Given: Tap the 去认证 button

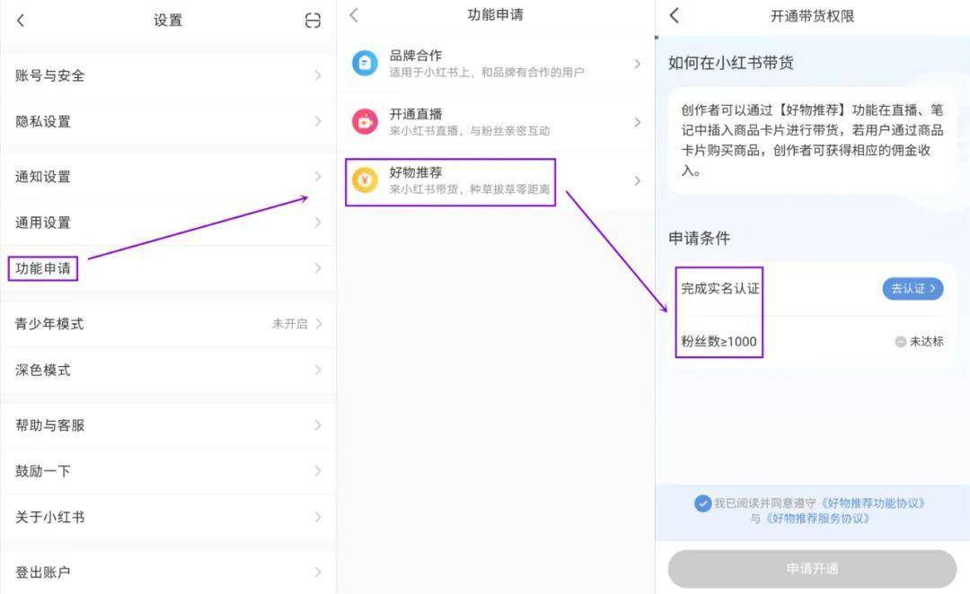Looking at the screenshot, I should pos(913,289).
